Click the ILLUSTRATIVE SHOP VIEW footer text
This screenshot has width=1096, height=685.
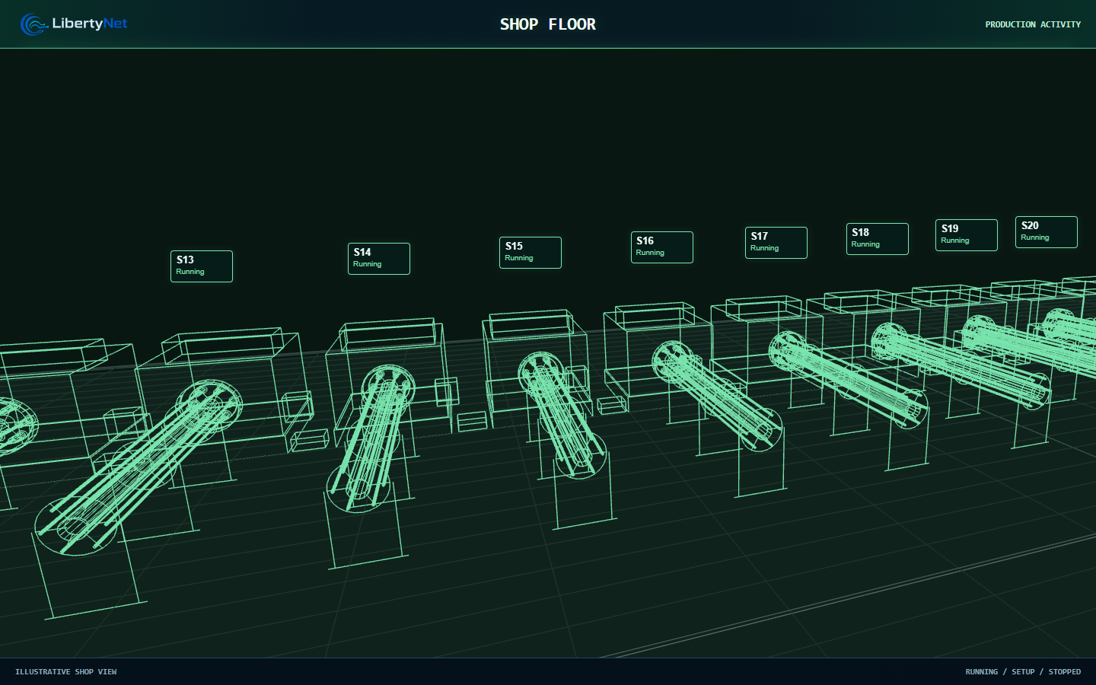point(66,672)
